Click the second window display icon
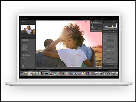Screen dimensions: 136x102 tap(22, 70)
